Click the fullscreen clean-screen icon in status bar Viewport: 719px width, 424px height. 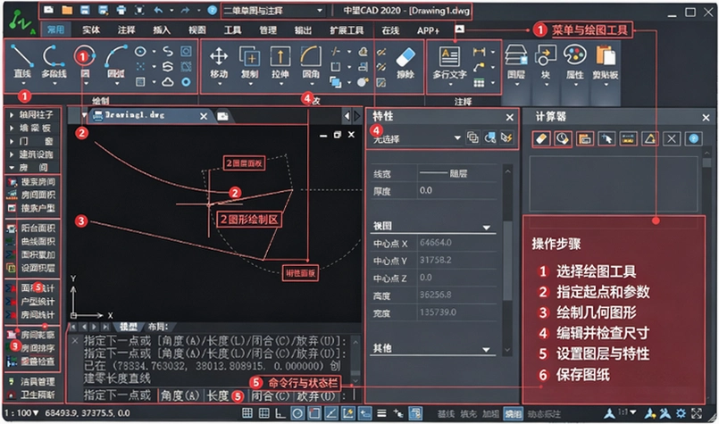pyautogui.click(x=697, y=413)
